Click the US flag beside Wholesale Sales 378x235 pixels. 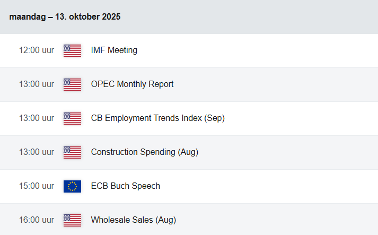click(x=72, y=220)
